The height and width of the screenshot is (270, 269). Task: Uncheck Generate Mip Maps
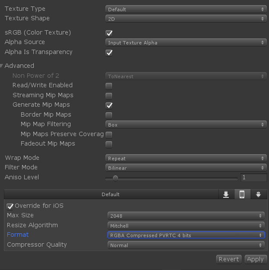coord(109,105)
